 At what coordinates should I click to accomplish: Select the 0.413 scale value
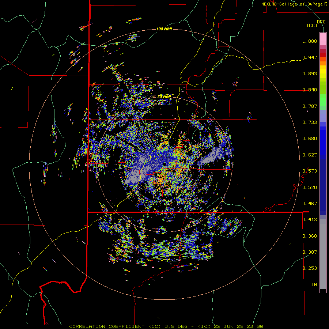[x=310, y=220]
